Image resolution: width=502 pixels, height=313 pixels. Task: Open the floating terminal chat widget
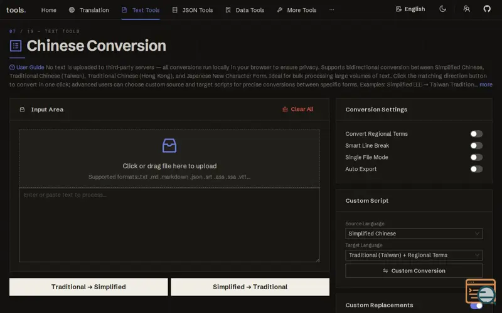[481, 291]
